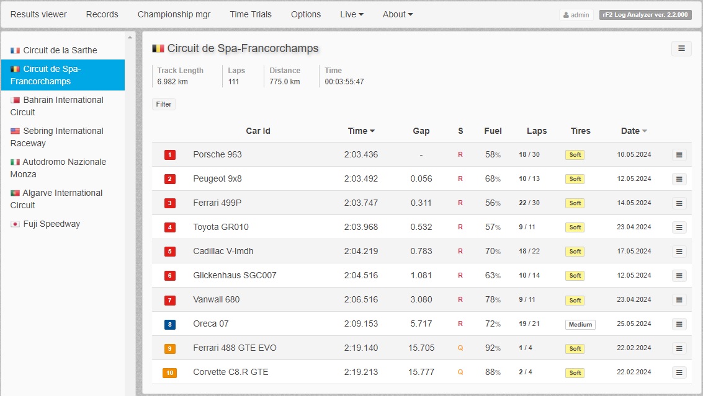Click the red position badge 7
Viewport: 703px width, 396px height.
(x=170, y=300)
